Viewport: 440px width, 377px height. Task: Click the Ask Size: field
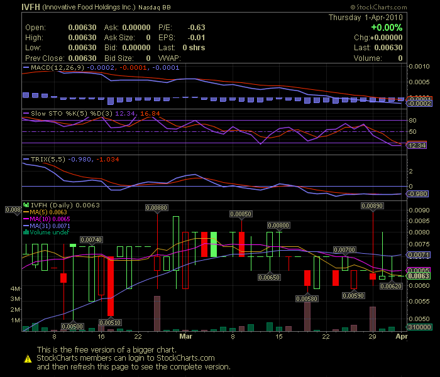(x=127, y=38)
